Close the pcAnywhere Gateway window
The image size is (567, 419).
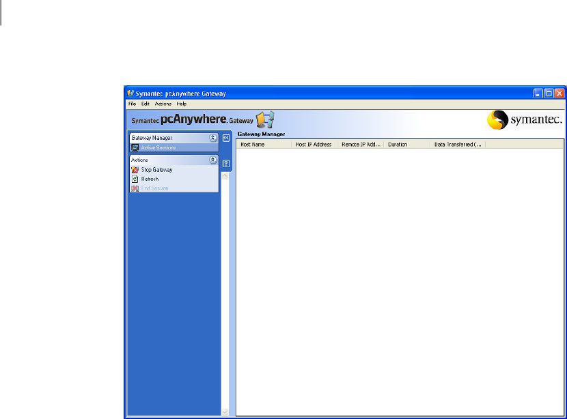(559, 93)
